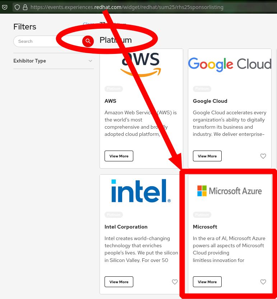Screen dimensions: 277x299
Task: Click the Intel Corporation description text
Action: tap(141, 249)
